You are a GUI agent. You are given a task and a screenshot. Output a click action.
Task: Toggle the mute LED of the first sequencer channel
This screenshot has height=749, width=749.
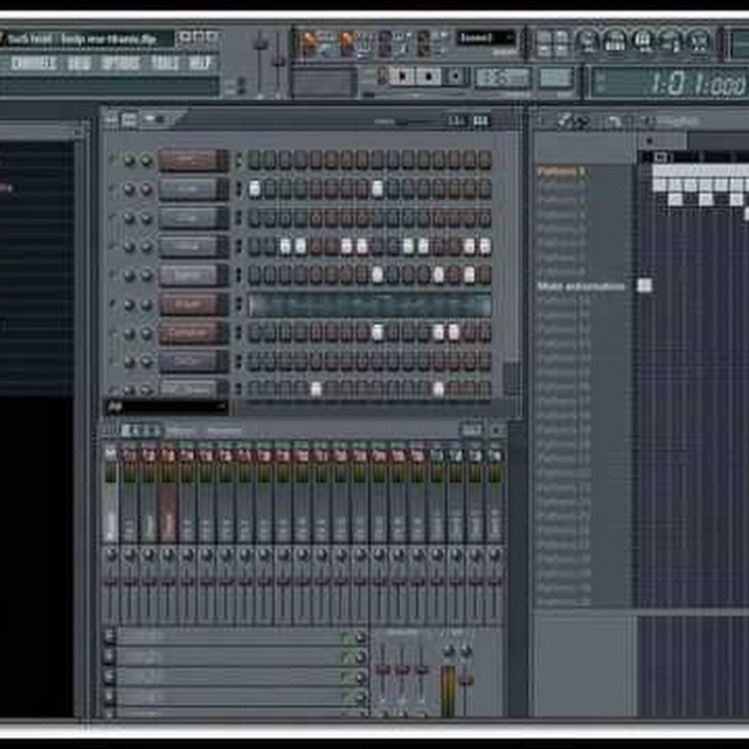click(x=112, y=160)
